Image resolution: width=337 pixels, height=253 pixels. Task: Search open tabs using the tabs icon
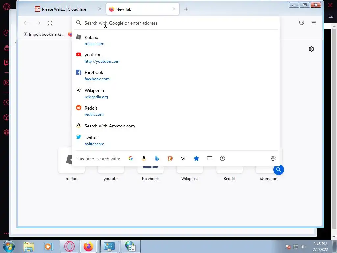(210, 158)
